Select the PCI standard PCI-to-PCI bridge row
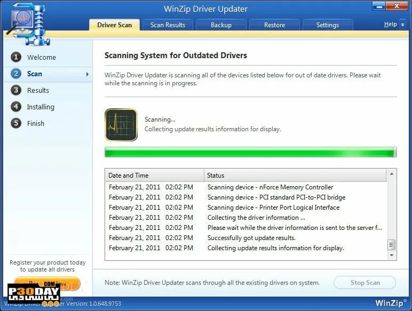Viewport: 412px width, 311px height. [x=246, y=197]
